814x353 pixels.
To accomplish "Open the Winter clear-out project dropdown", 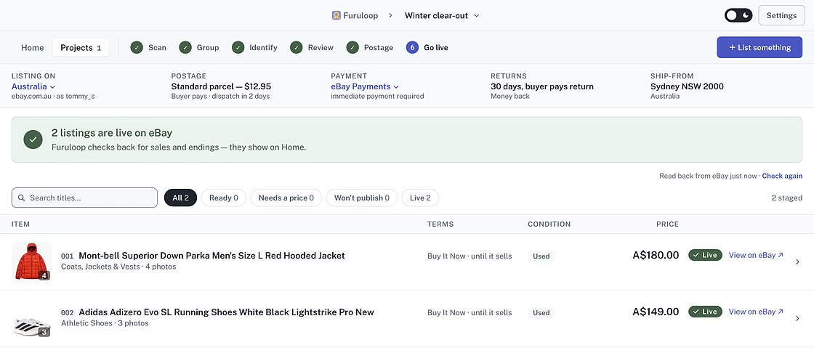I will [442, 15].
